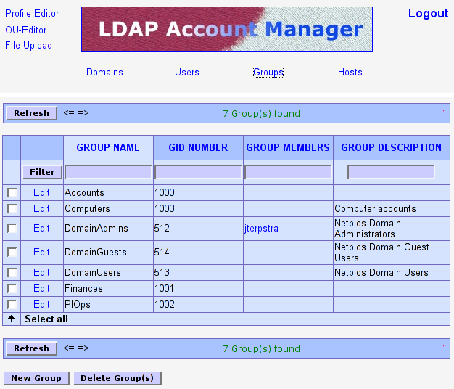Sort groups by GID Number column
This screenshot has width=454, height=389.
198,147
